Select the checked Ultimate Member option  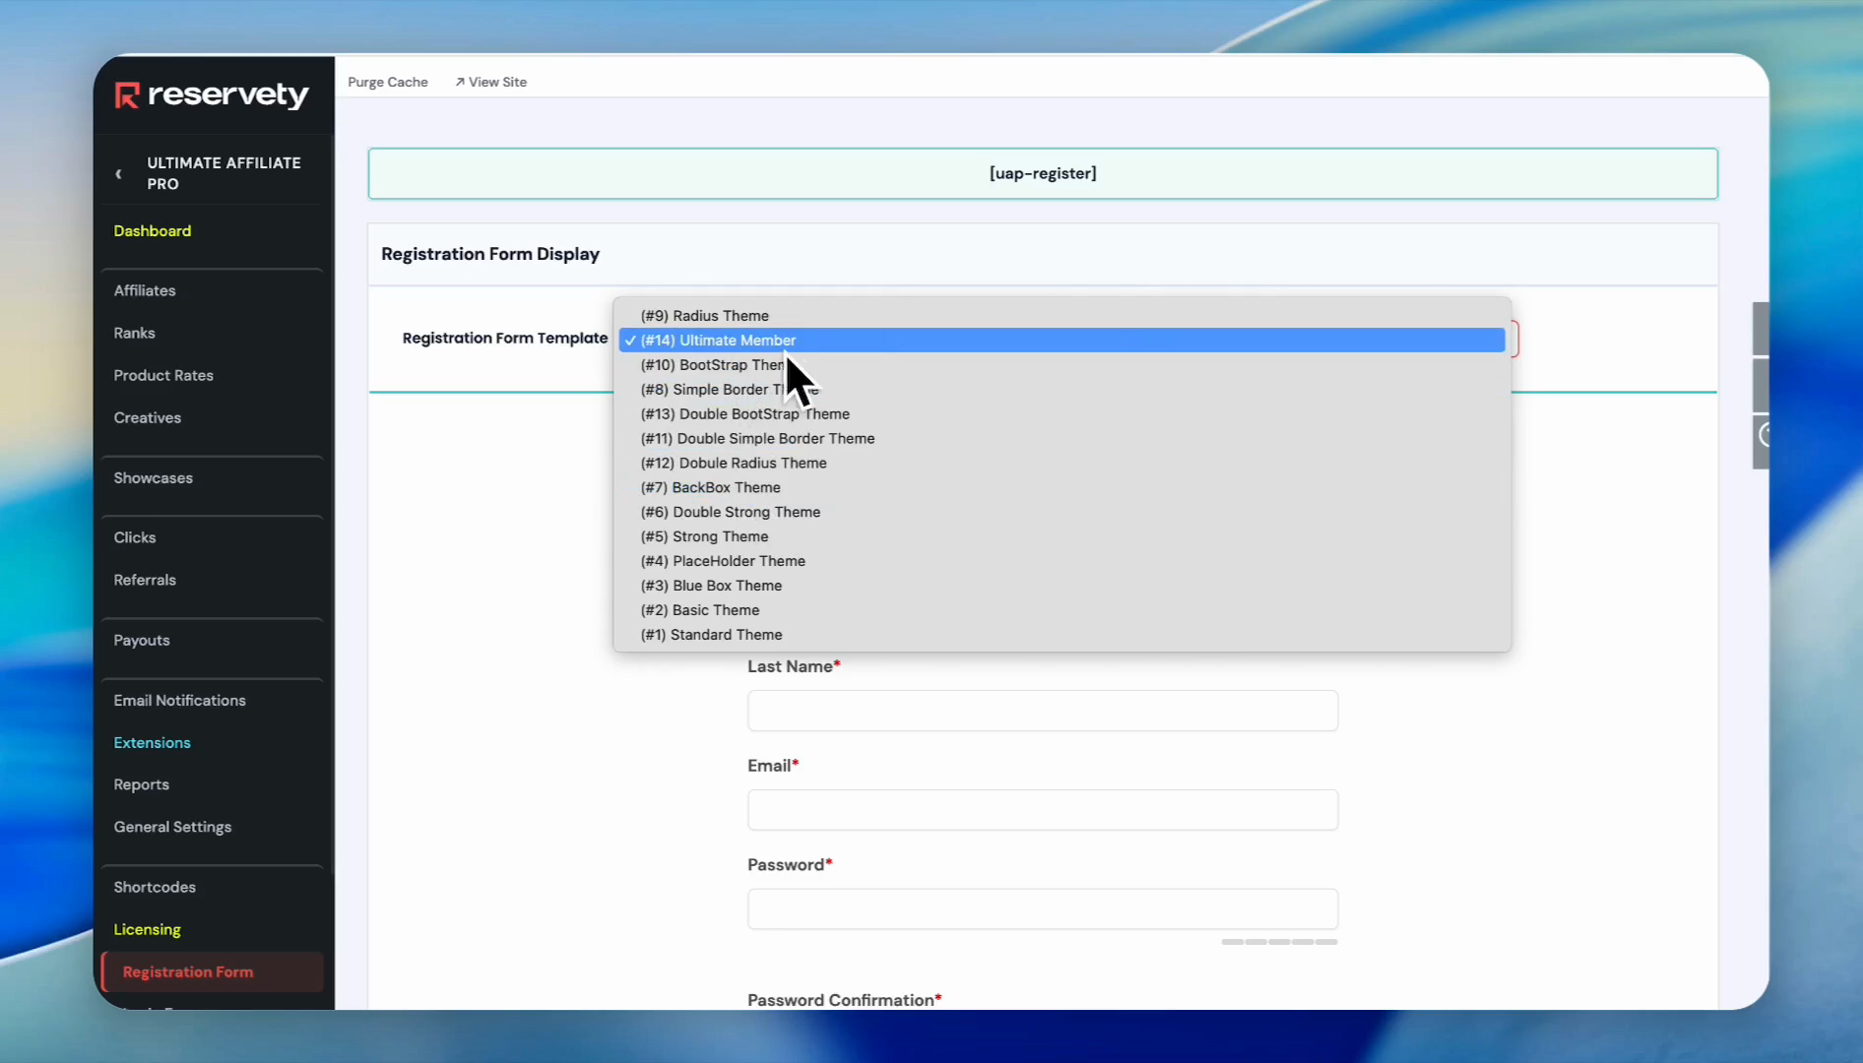pos(718,341)
